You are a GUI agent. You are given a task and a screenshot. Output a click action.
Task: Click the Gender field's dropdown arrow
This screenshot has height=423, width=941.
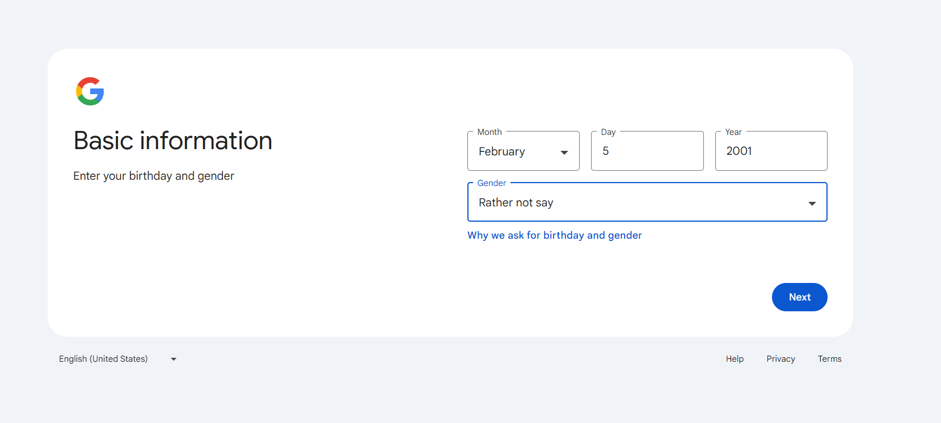click(812, 203)
